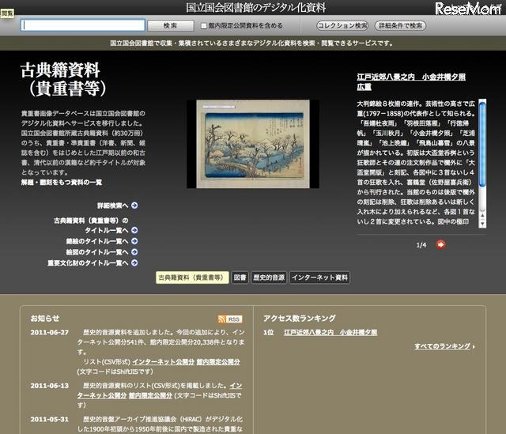The width and height of the screenshot is (506, 434).
Task: Expand すべてのランキング list
Action: tap(444, 346)
